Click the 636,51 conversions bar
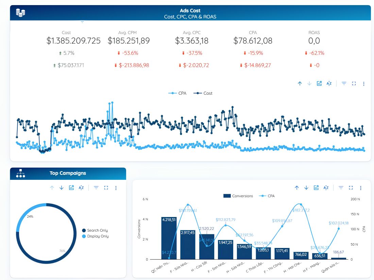374x280 pixels. pos(320,256)
